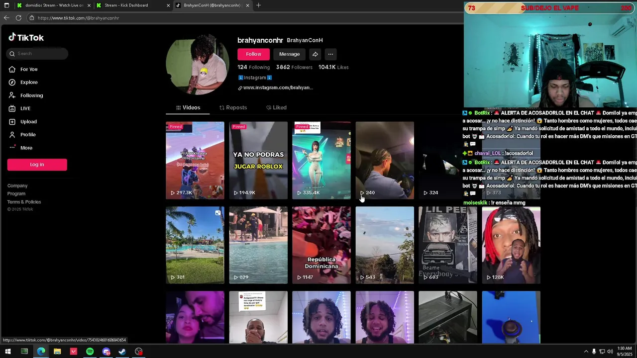Open a new browser tab
Viewport: 637px width, 358px height.
[258, 5]
